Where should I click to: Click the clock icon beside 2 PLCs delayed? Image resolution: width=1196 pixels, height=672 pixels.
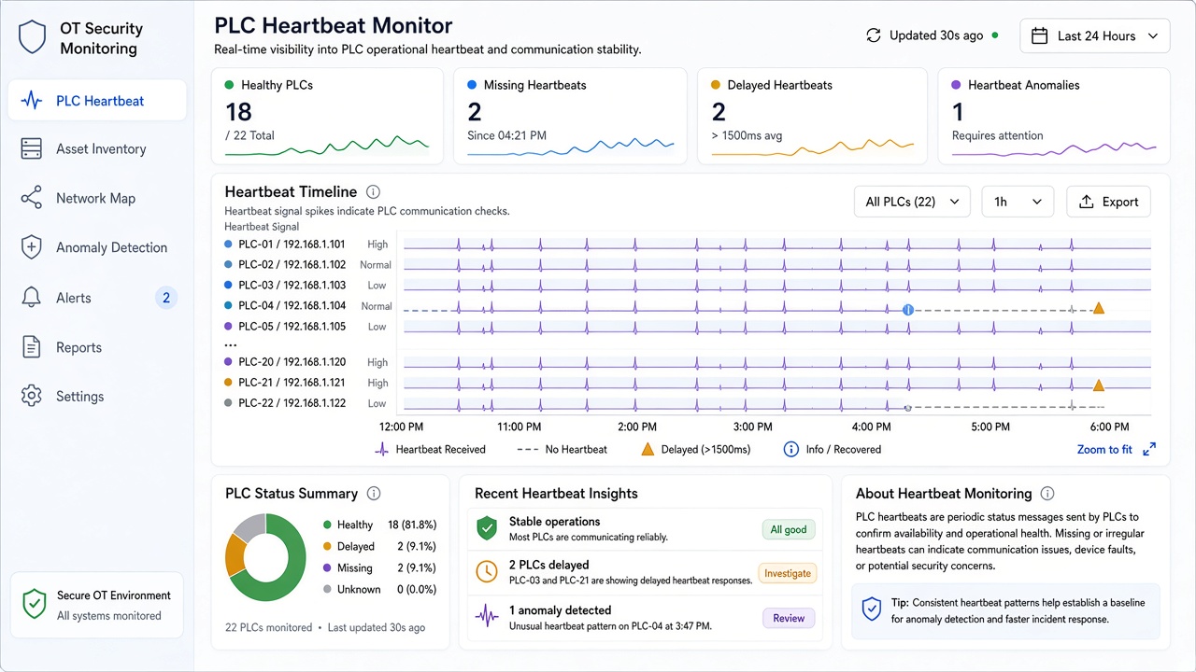click(x=487, y=571)
